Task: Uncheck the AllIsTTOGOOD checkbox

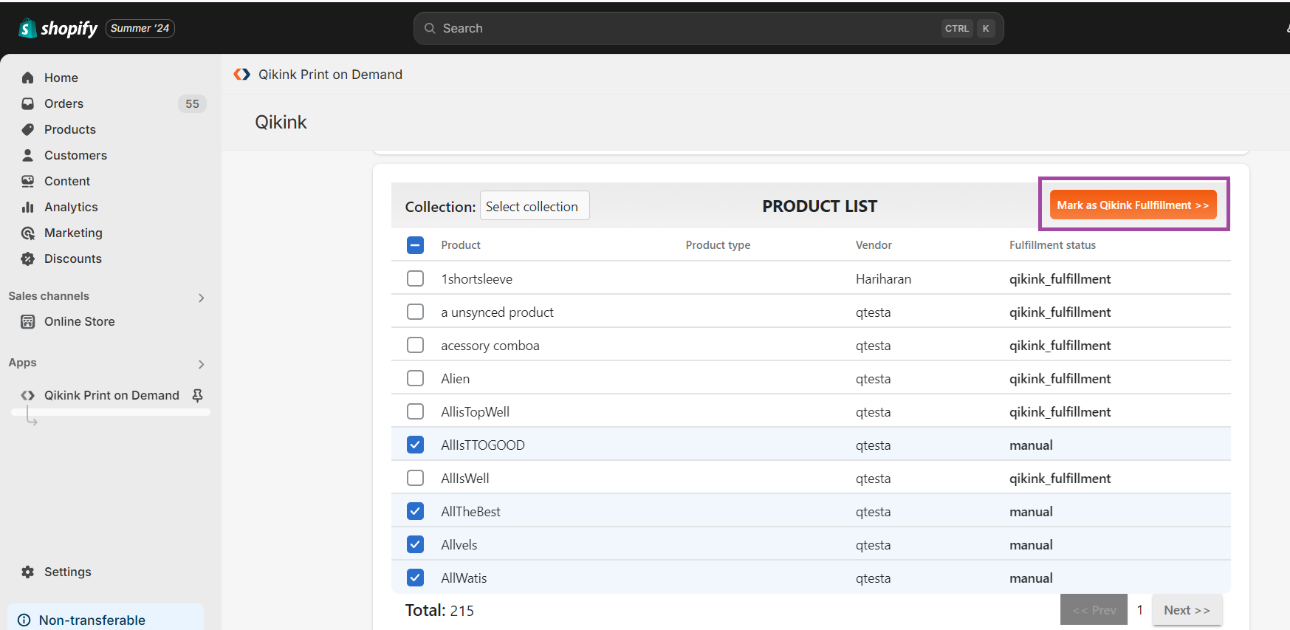Action: click(416, 445)
